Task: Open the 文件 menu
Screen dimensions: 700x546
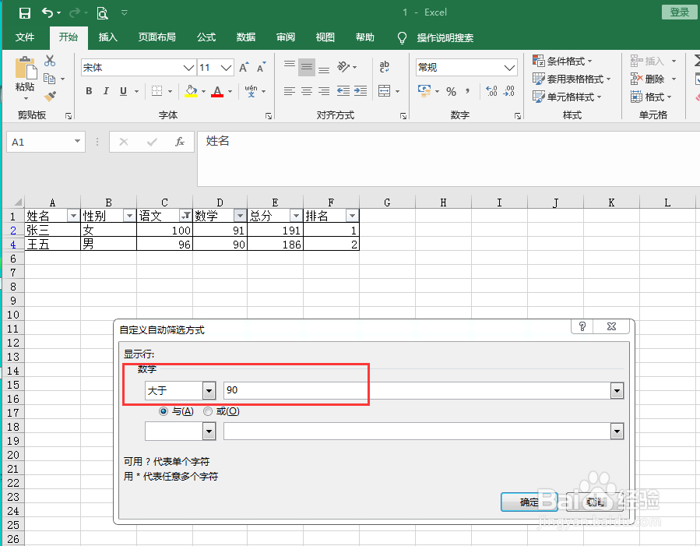Action: 24,37
